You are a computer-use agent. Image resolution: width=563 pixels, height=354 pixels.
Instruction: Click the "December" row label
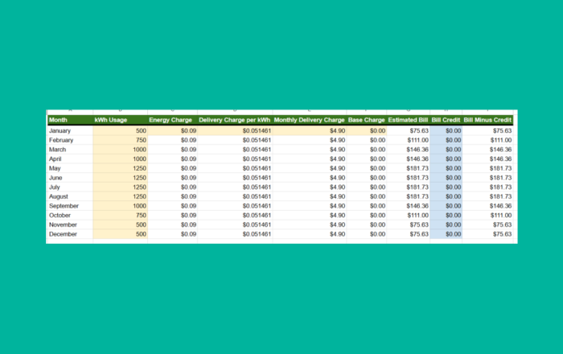[70, 234]
